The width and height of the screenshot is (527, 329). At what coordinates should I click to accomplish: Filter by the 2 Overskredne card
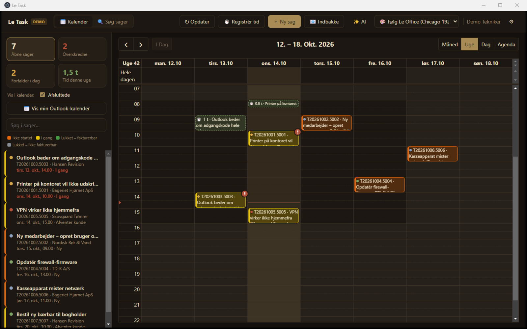[x=82, y=49]
